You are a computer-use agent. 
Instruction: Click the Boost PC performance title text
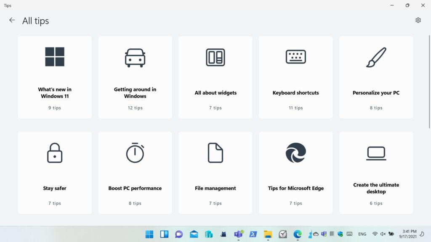click(x=135, y=188)
